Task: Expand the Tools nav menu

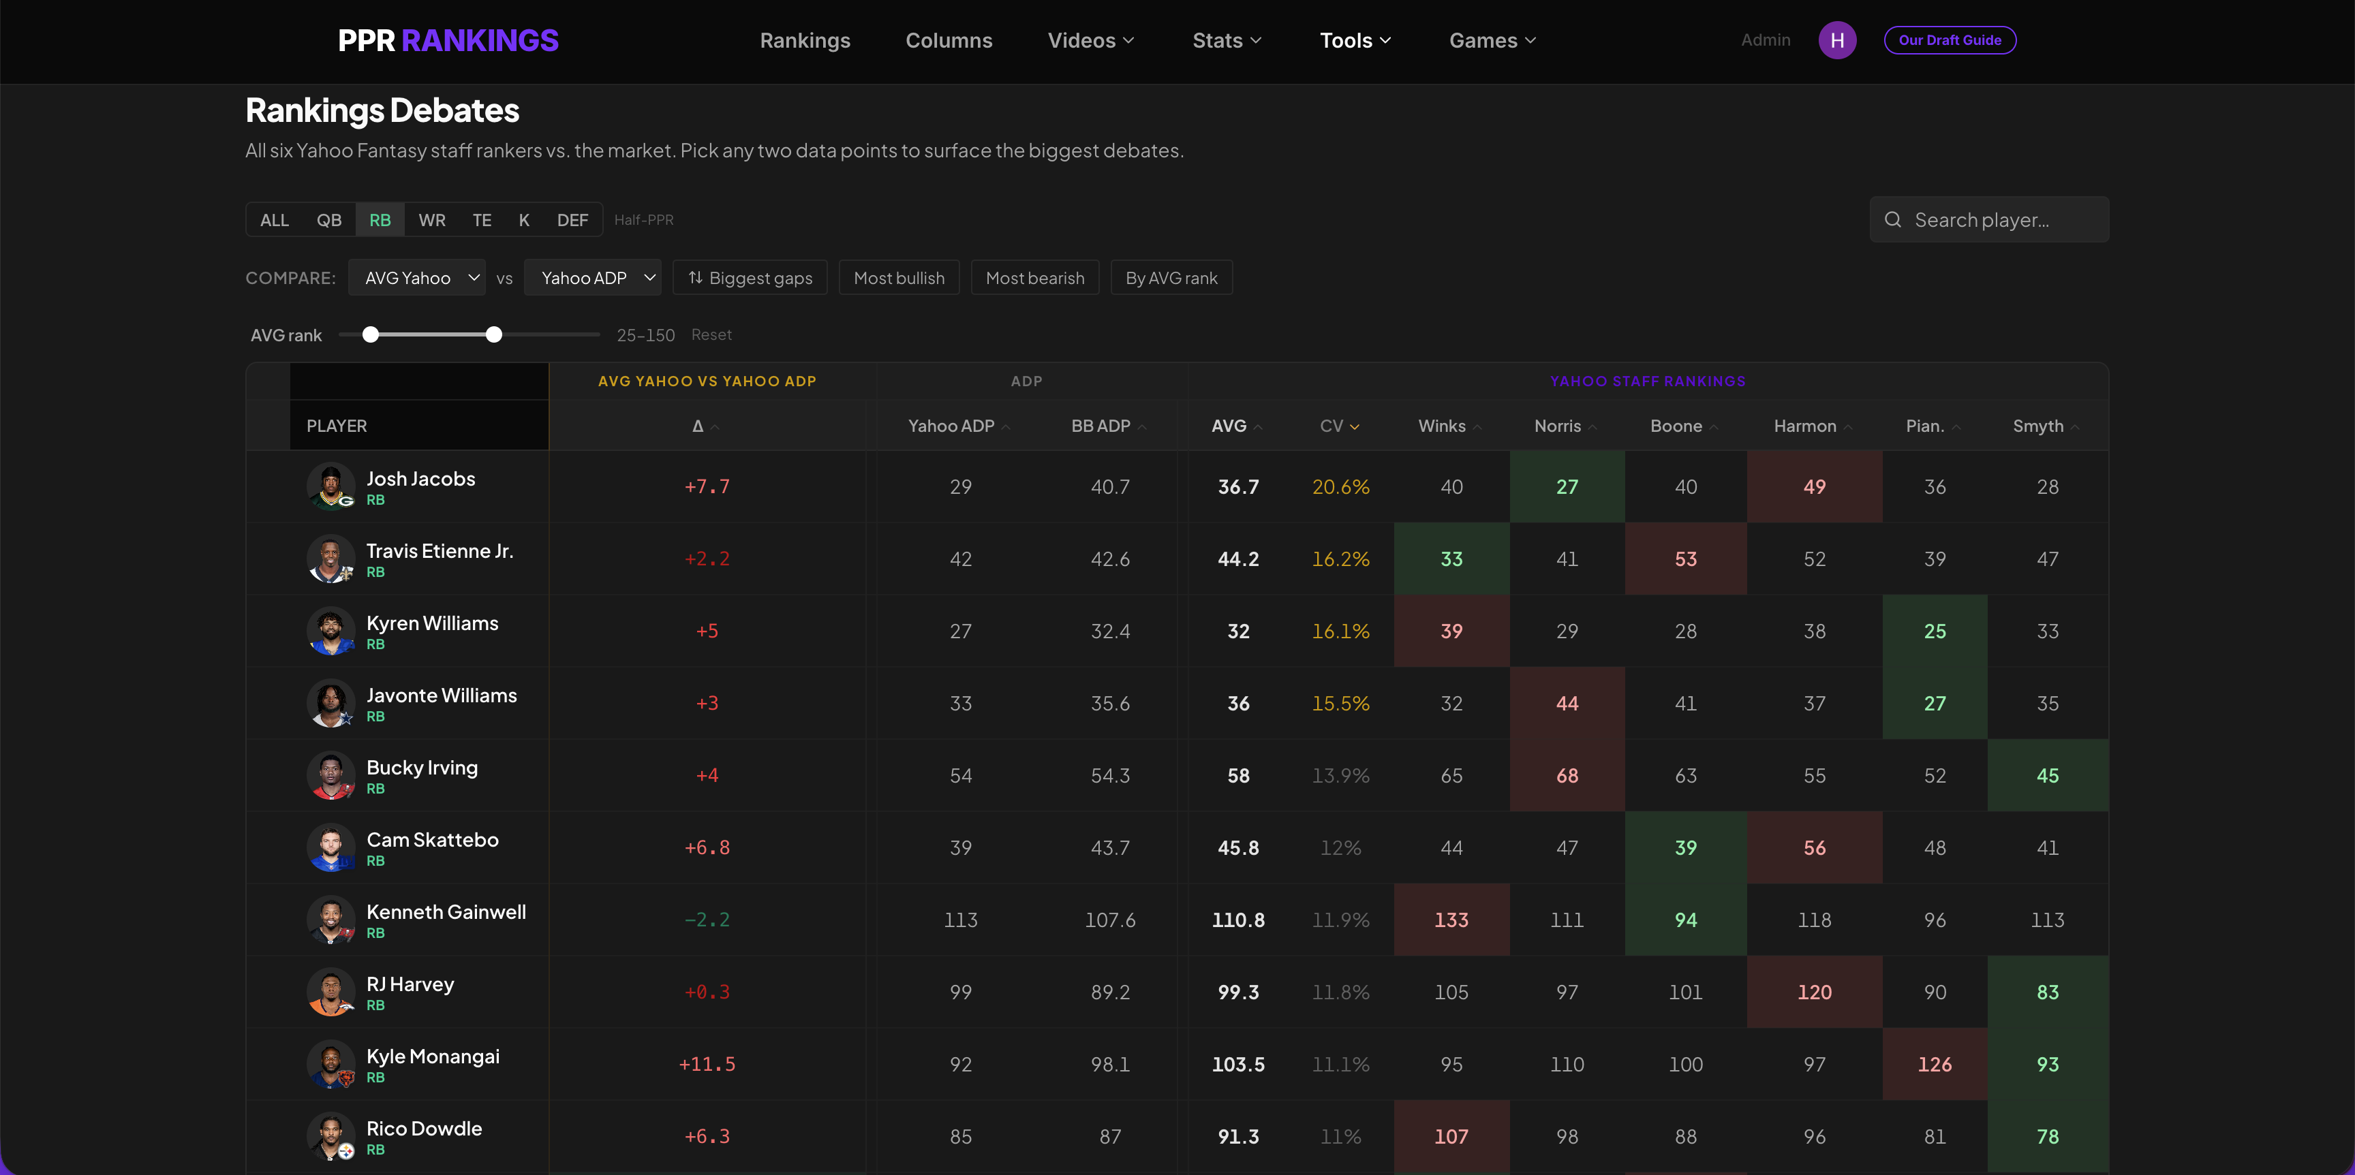Action: (x=1355, y=40)
